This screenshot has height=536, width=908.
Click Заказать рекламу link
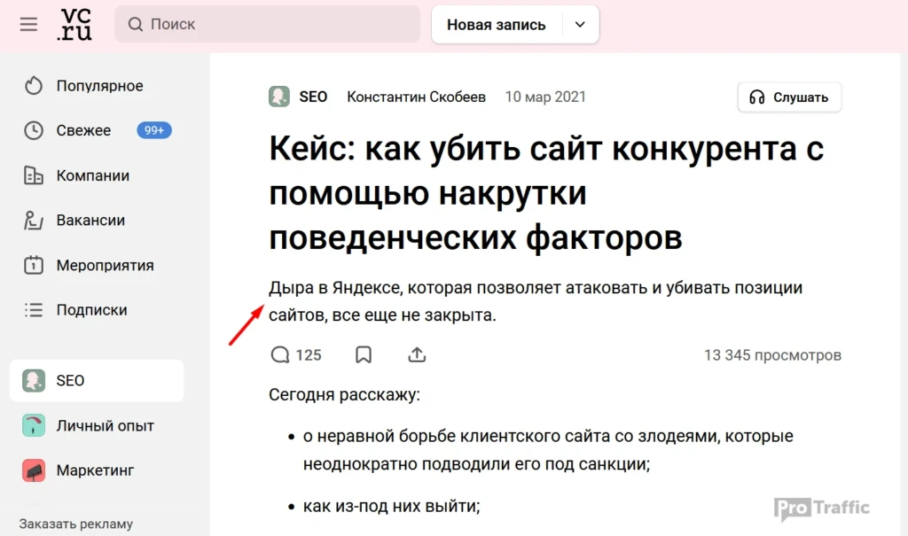coord(76,524)
